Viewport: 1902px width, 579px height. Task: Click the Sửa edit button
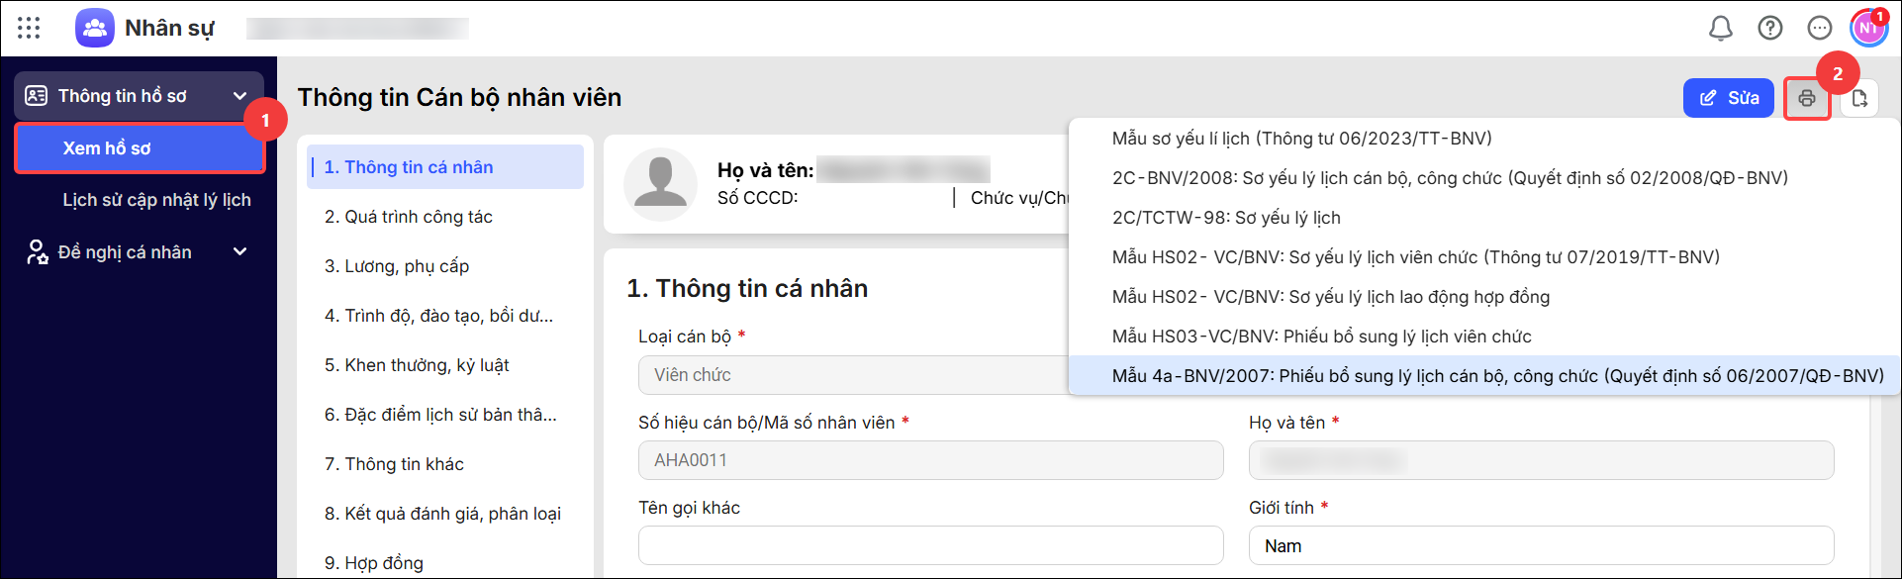pyautogui.click(x=1729, y=98)
